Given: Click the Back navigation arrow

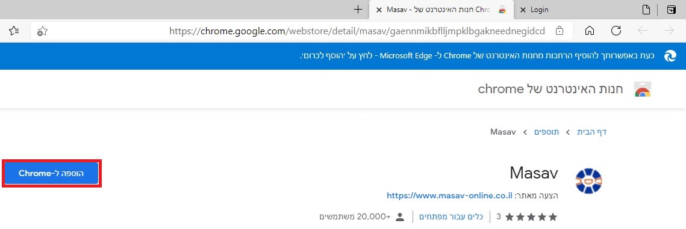Looking at the screenshot, I should [642, 31].
